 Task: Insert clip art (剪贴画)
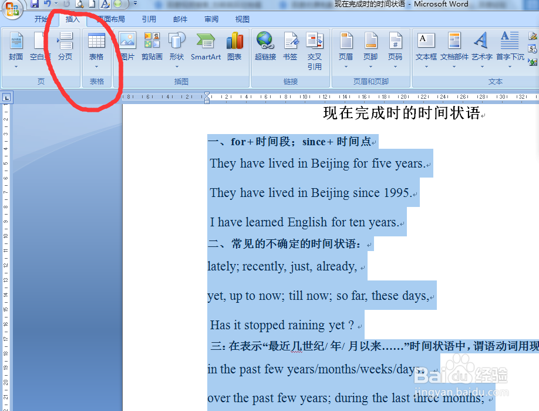coord(152,47)
